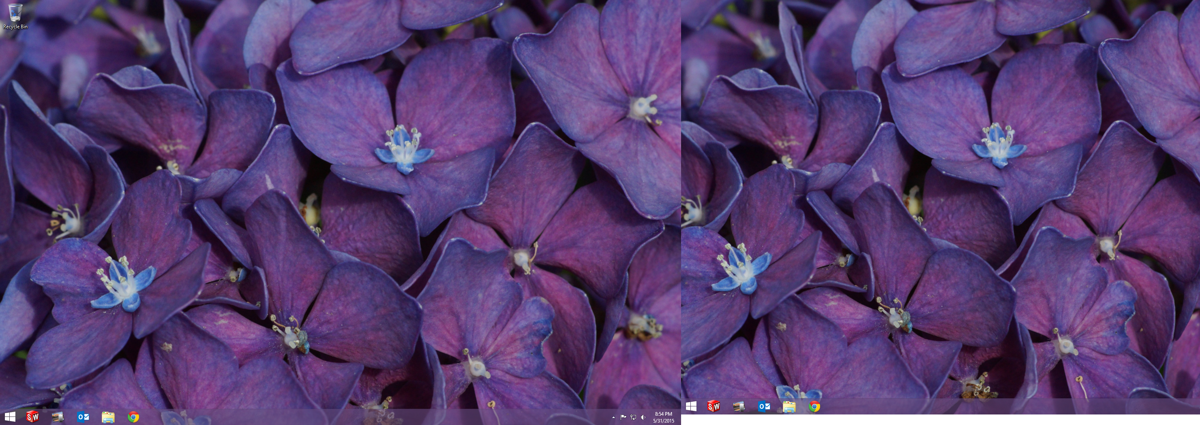Launch Google Chrome from the right monitor taskbar
This screenshot has height=425, width=1200.
(814, 406)
